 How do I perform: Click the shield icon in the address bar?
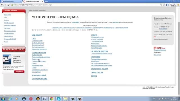161,5
